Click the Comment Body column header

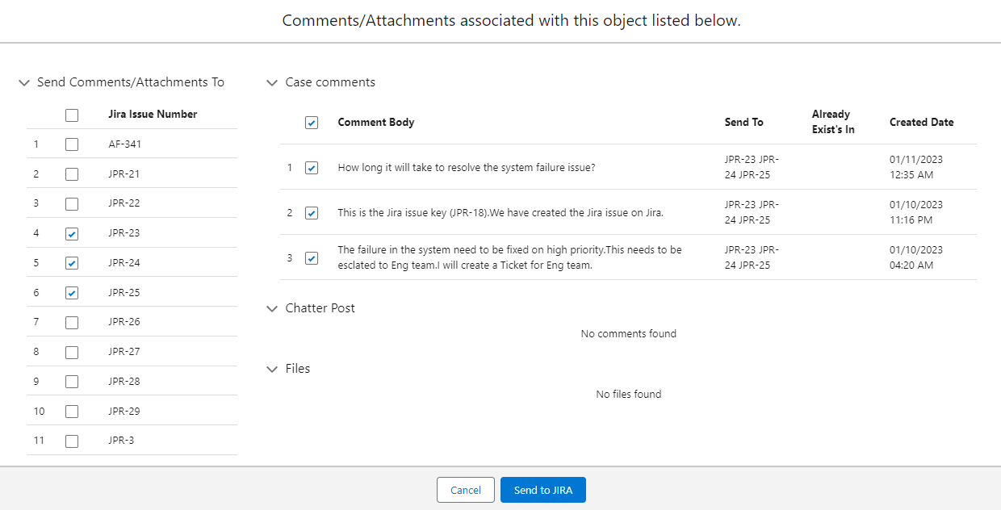click(376, 123)
